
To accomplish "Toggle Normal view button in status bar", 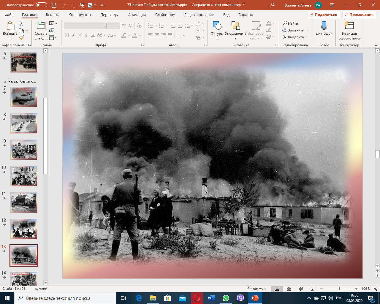I will click(x=277, y=289).
